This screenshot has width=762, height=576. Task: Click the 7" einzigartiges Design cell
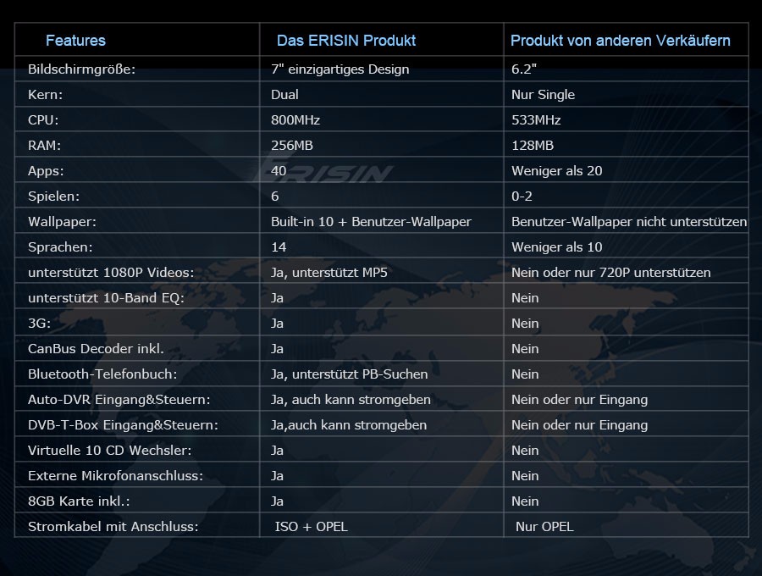(x=340, y=69)
